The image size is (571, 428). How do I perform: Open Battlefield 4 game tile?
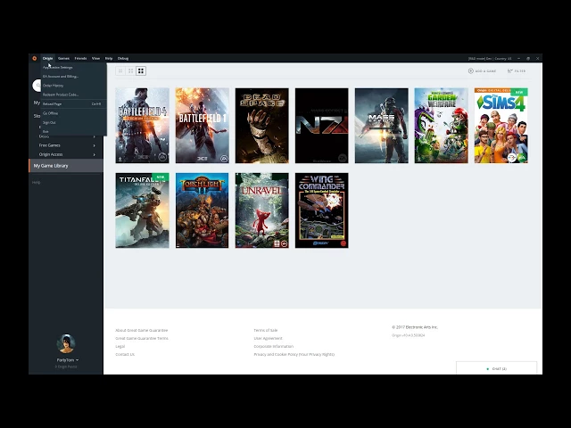tap(143, 126)
